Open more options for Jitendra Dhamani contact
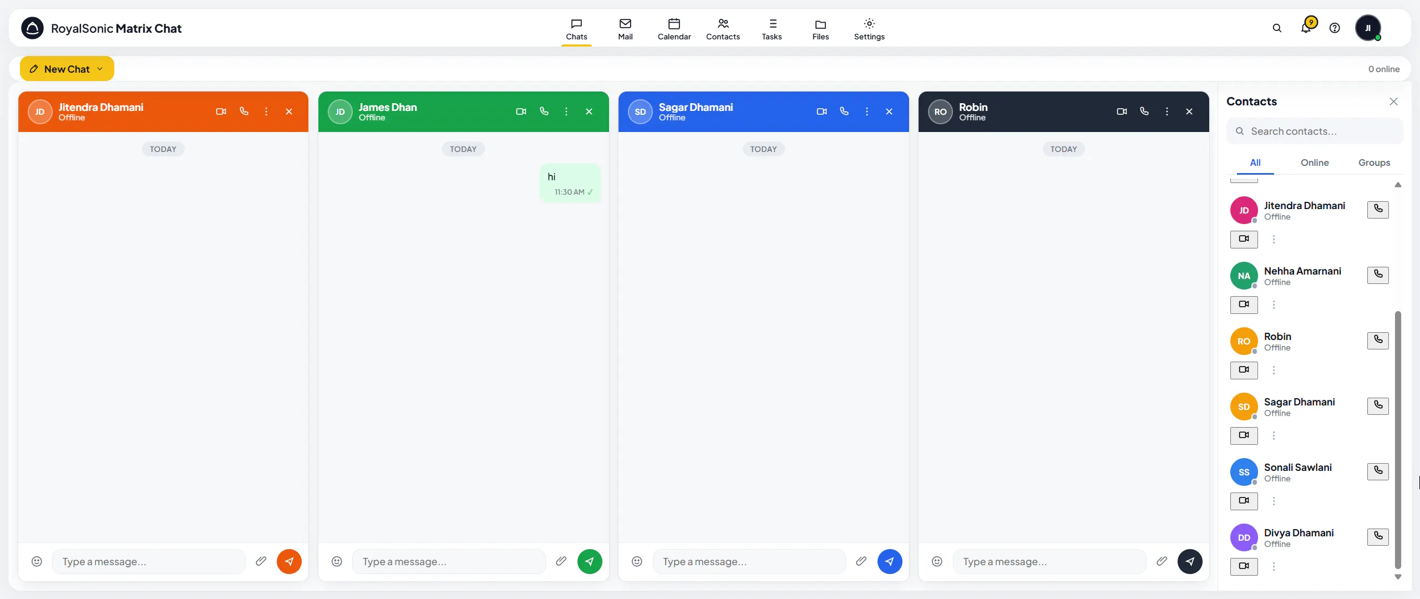This screenshot has height=599, width=1420. 1274,239
